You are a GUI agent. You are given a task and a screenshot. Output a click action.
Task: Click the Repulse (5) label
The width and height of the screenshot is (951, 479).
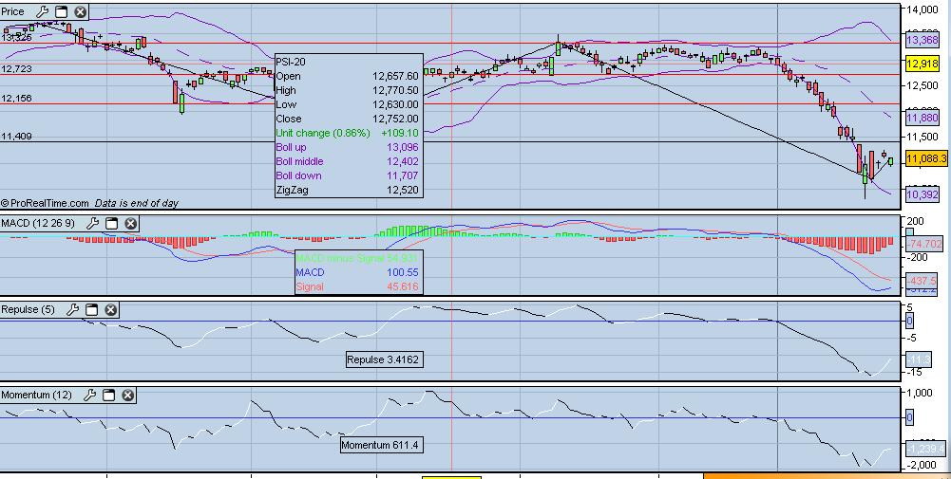pyautogui.click(x=28, y=309)
